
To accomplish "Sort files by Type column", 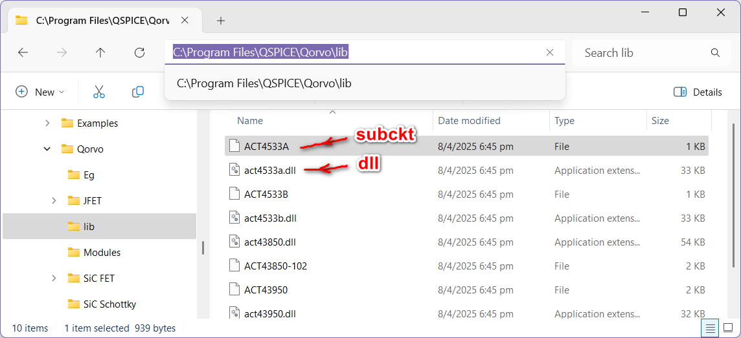I will (564, 121).
